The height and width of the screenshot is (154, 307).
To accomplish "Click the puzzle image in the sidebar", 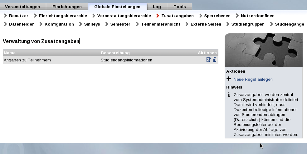I will point(263,50).
